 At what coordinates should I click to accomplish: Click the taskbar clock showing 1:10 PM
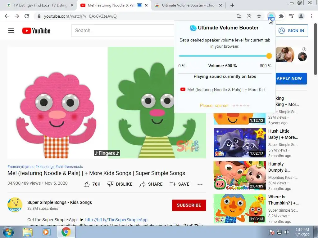click(302, 232)
